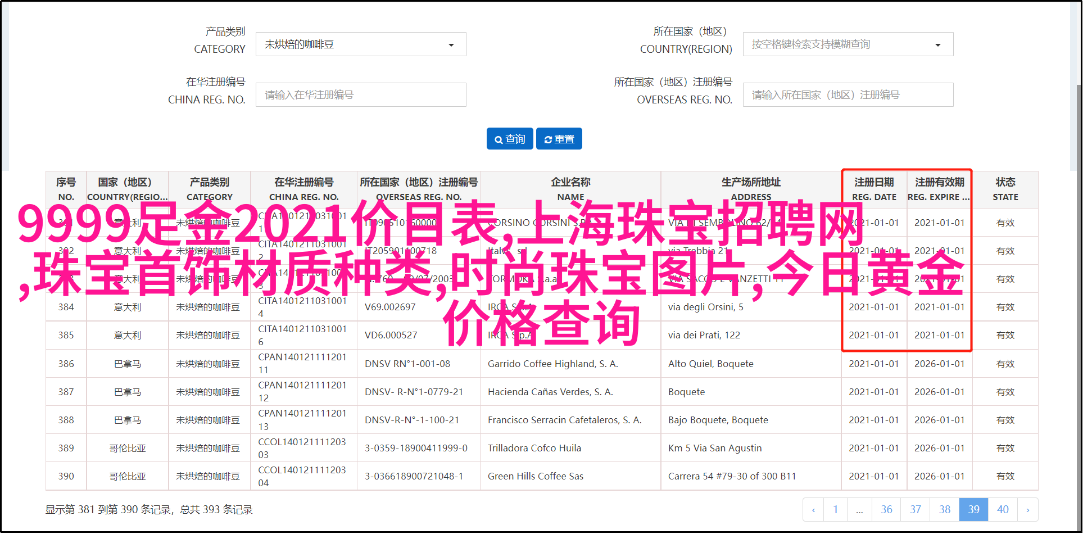
Task: Click the 哥伦比亚 cell in row 389
Action: tap(127, 448)
